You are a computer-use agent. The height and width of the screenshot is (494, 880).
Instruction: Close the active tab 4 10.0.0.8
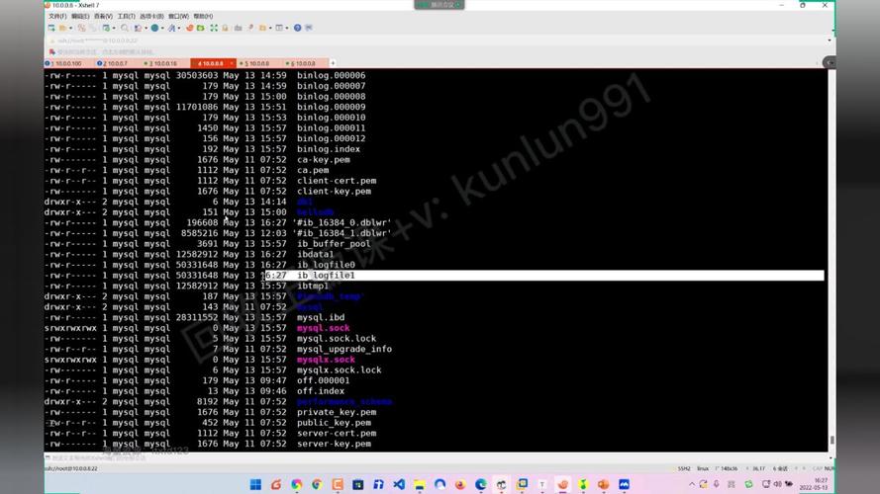click(x=232, y=63)
